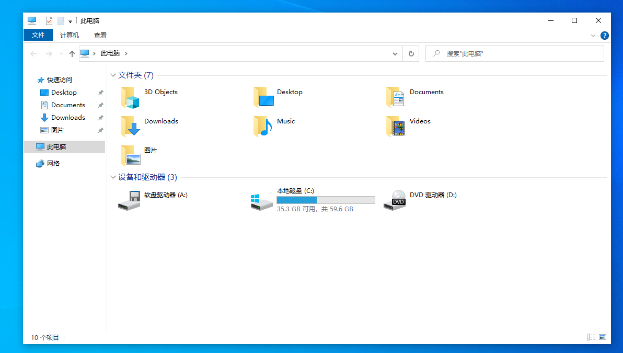This screenshot has height=353, width=623.
Task: Refresh the current location
Action: [x=411, y=54]
